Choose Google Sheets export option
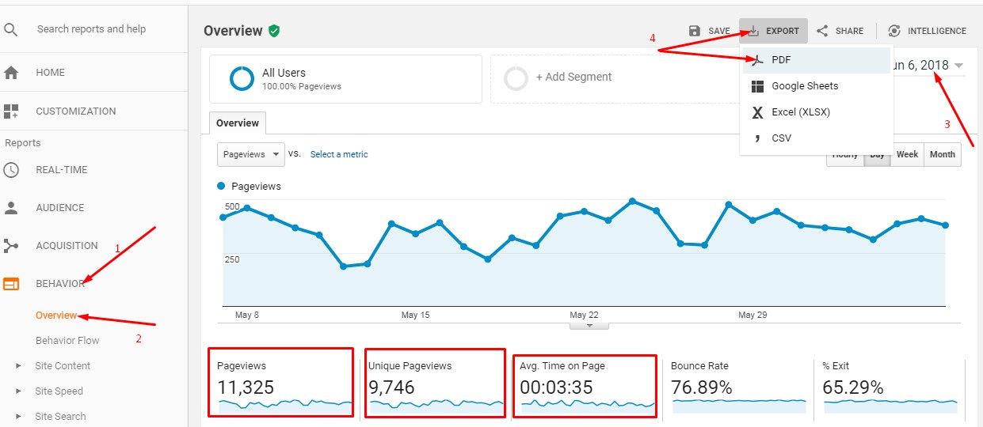 tap(816, 86)
